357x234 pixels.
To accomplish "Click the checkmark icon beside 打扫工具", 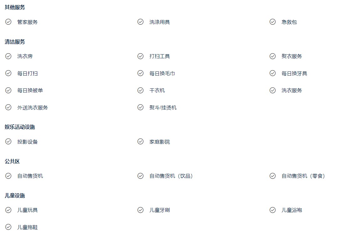I will [x=141, y=56].
